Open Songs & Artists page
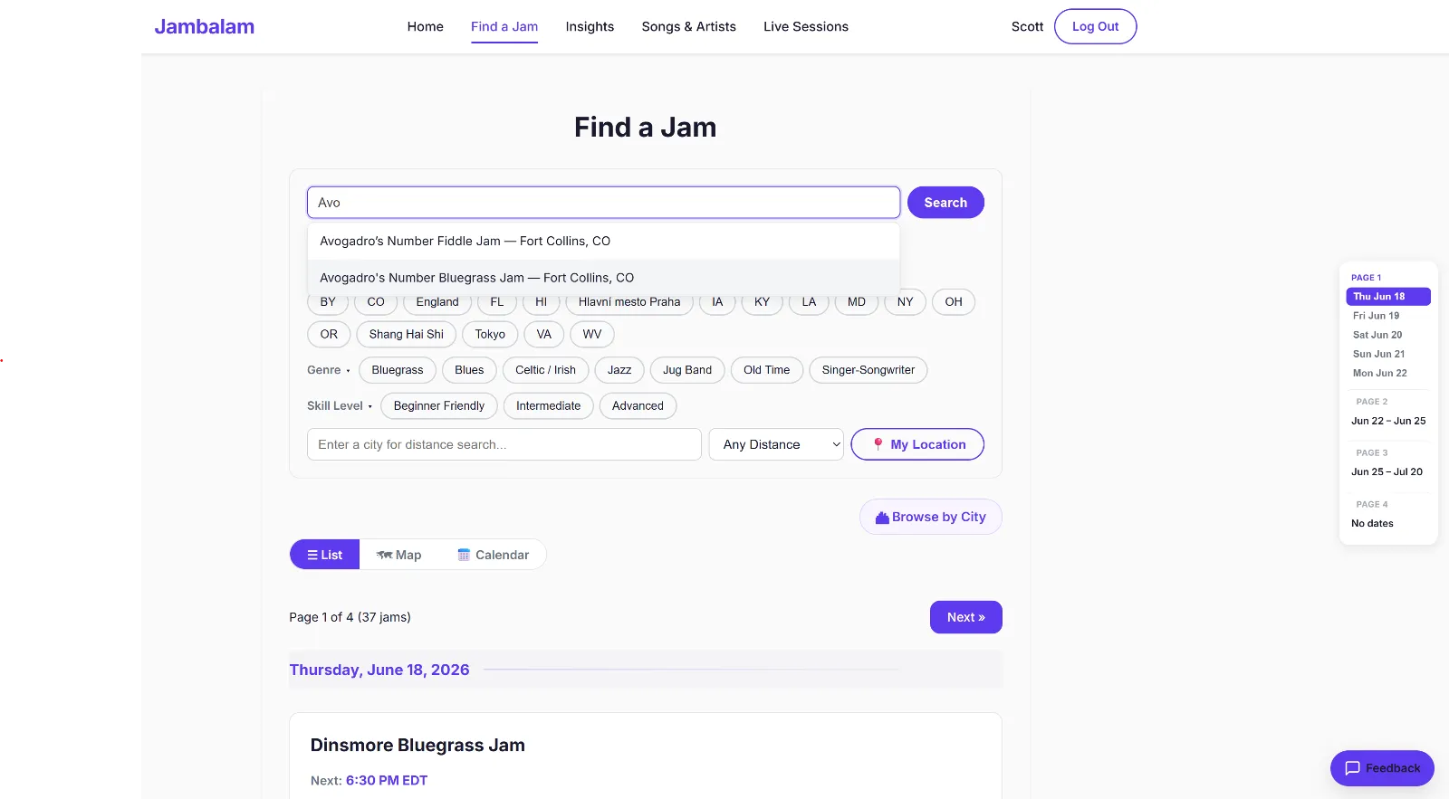Image resolution: width=1449 pixels, height=799 pixels. point(689,27)
